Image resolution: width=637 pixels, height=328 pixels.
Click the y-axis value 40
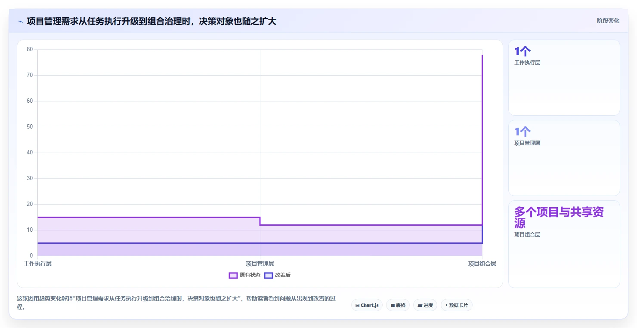tap(30, 153)
